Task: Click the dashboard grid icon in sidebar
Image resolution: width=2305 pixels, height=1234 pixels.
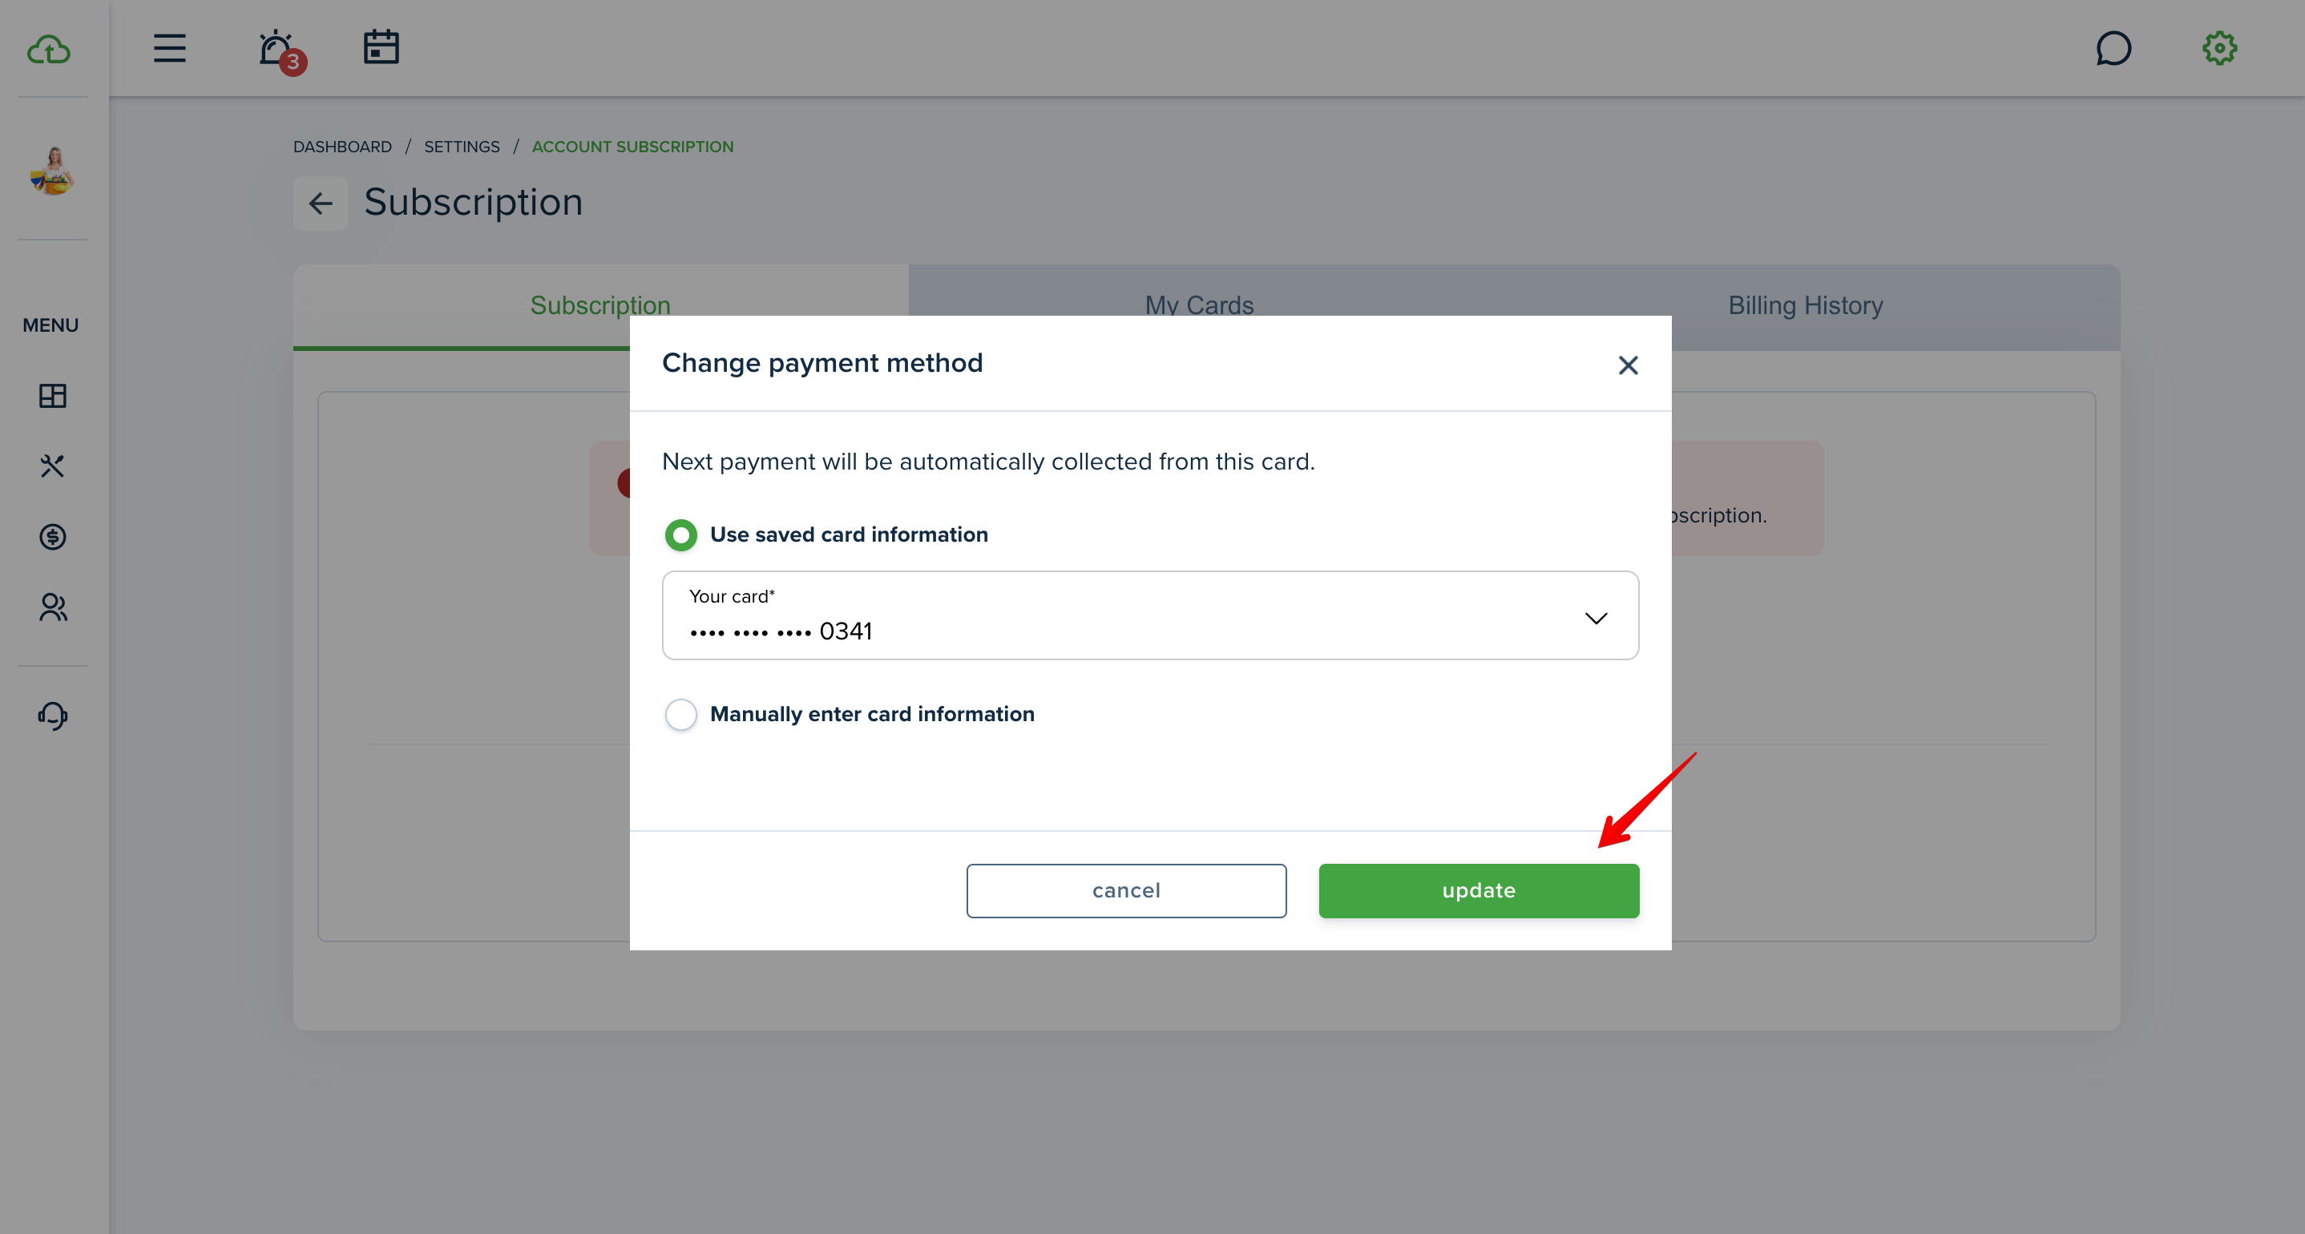Action: tap(53, 396)
